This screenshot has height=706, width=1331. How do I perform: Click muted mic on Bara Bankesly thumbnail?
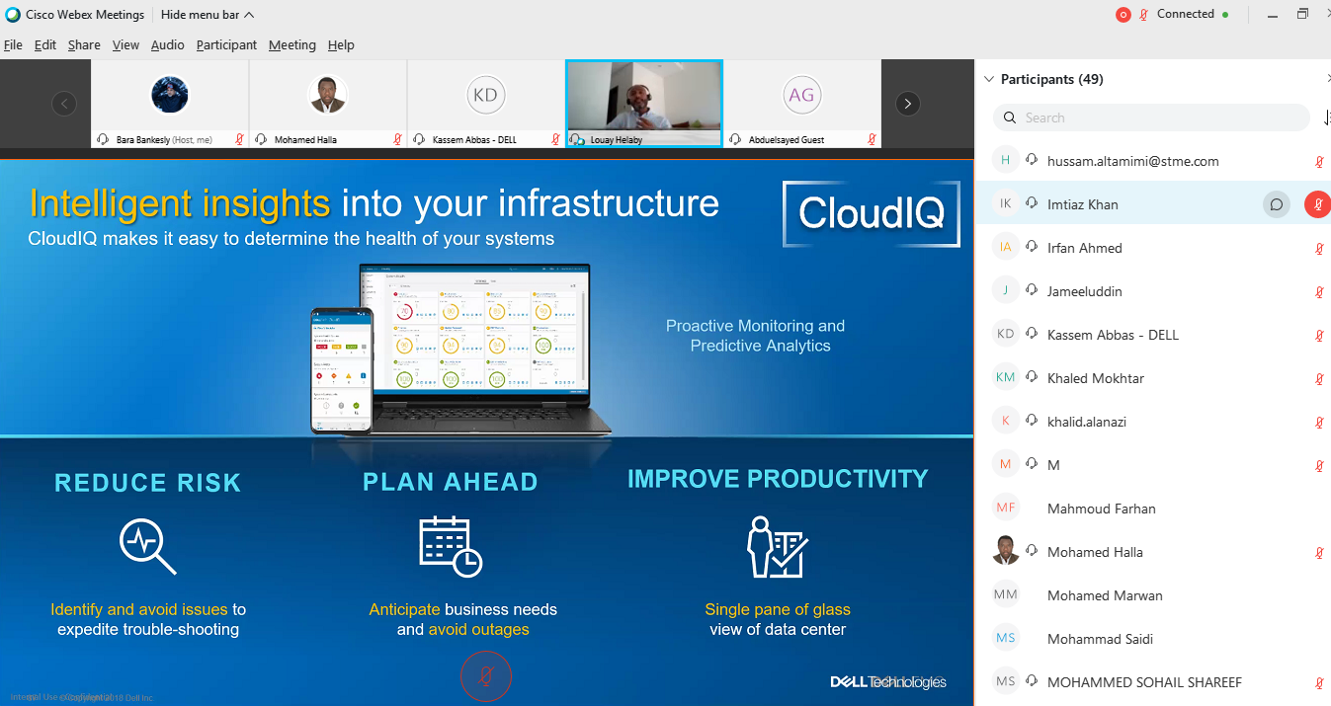point(239,140)
